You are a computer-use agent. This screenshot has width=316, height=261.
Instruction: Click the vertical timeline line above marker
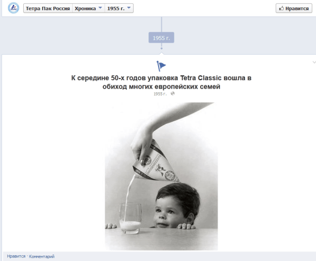[161, 24]
